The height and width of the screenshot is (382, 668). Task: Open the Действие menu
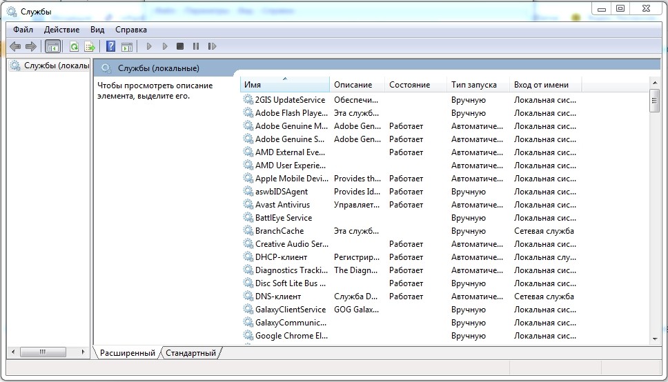coord(62,30)
